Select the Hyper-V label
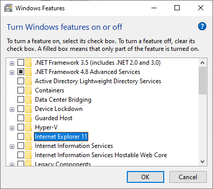Screen dimensions: 213x189 point(46,127)
